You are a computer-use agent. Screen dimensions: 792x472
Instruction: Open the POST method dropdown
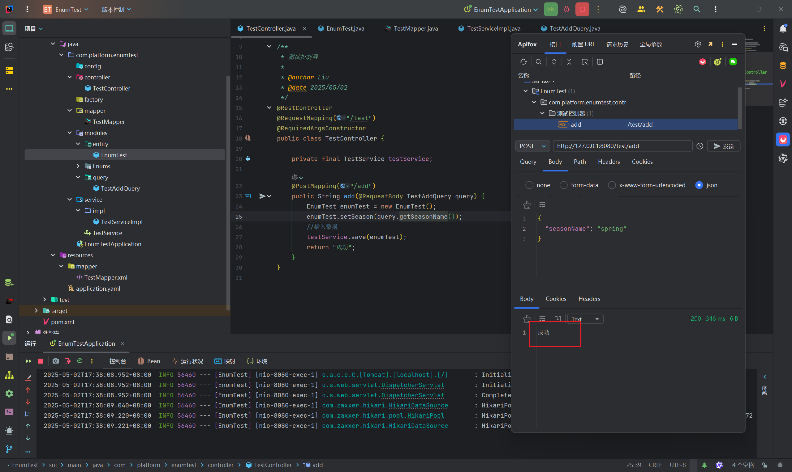pos(532,146)
